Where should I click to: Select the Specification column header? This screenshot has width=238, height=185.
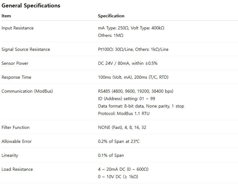pyautogui.click(x=111, y=16)
